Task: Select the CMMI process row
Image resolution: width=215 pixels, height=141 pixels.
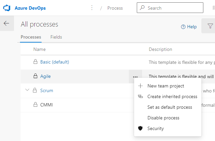Action: tap(77, 105)
